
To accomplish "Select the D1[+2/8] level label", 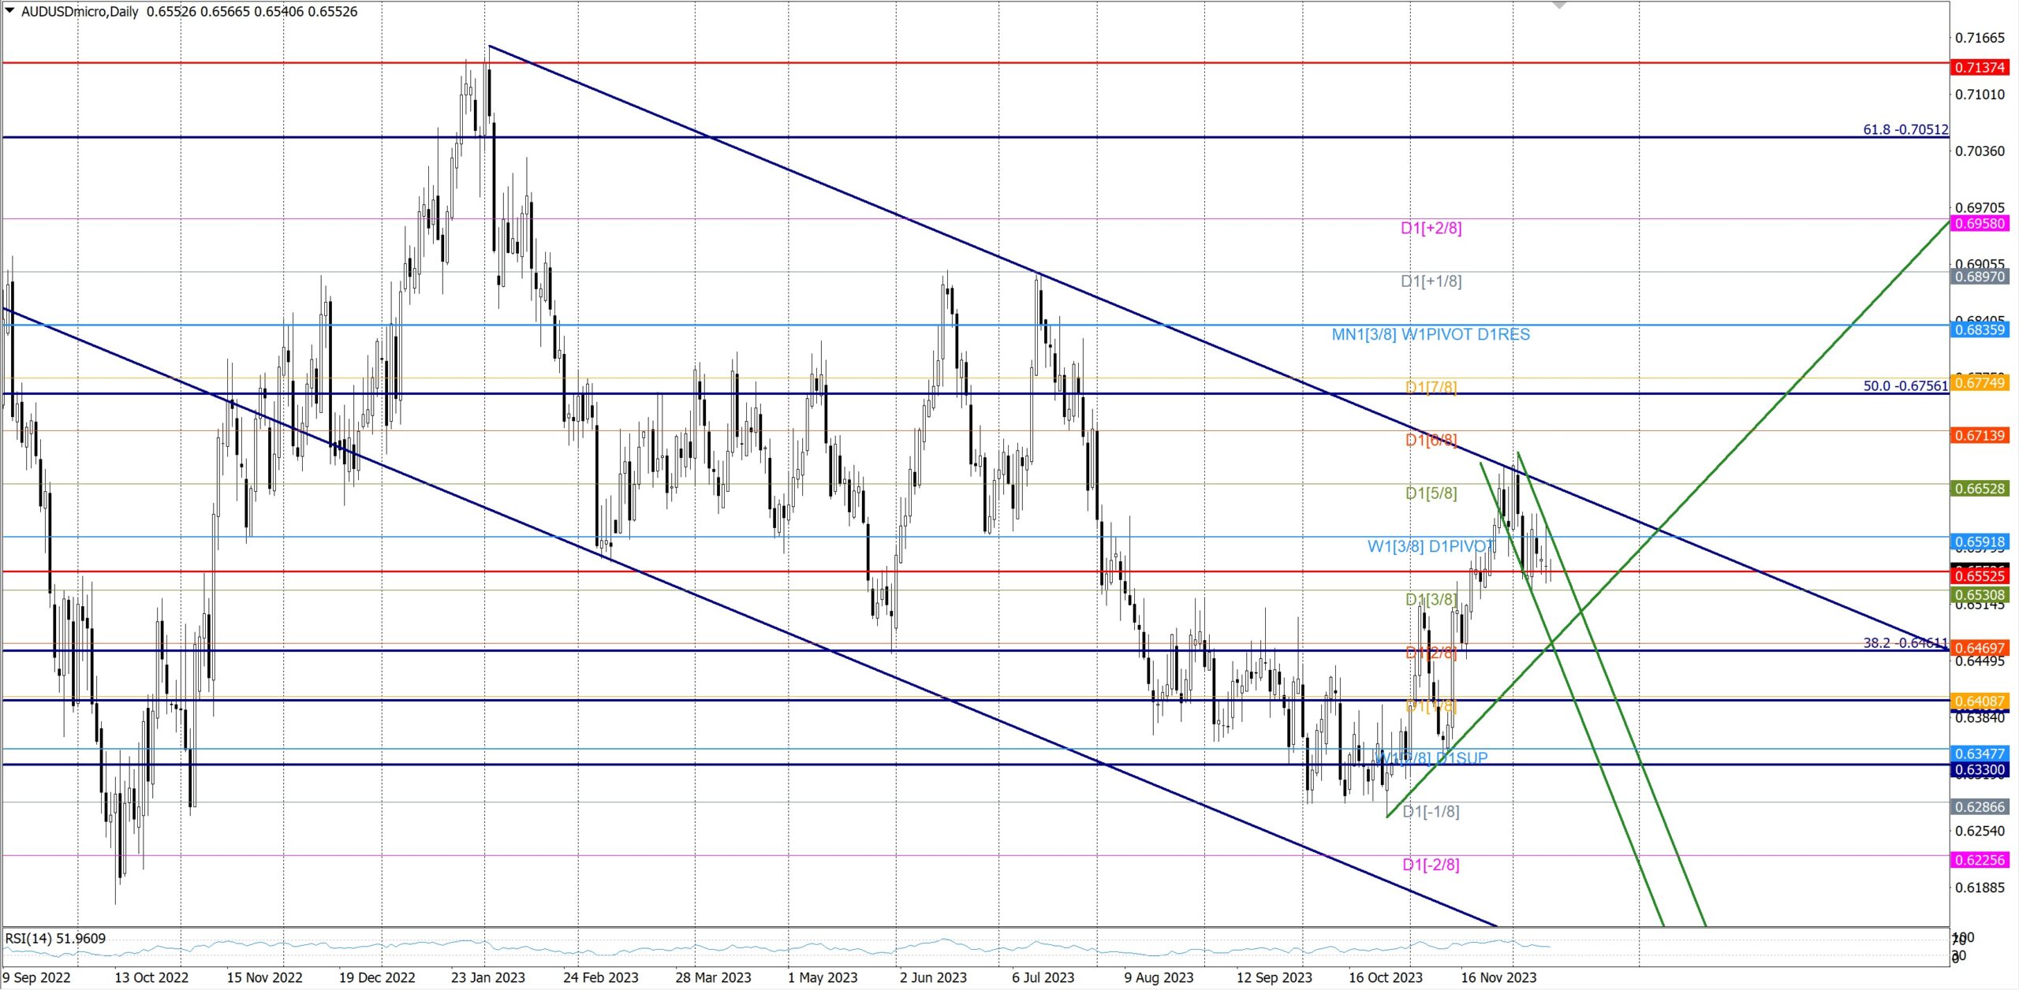I will [1431, 229].
